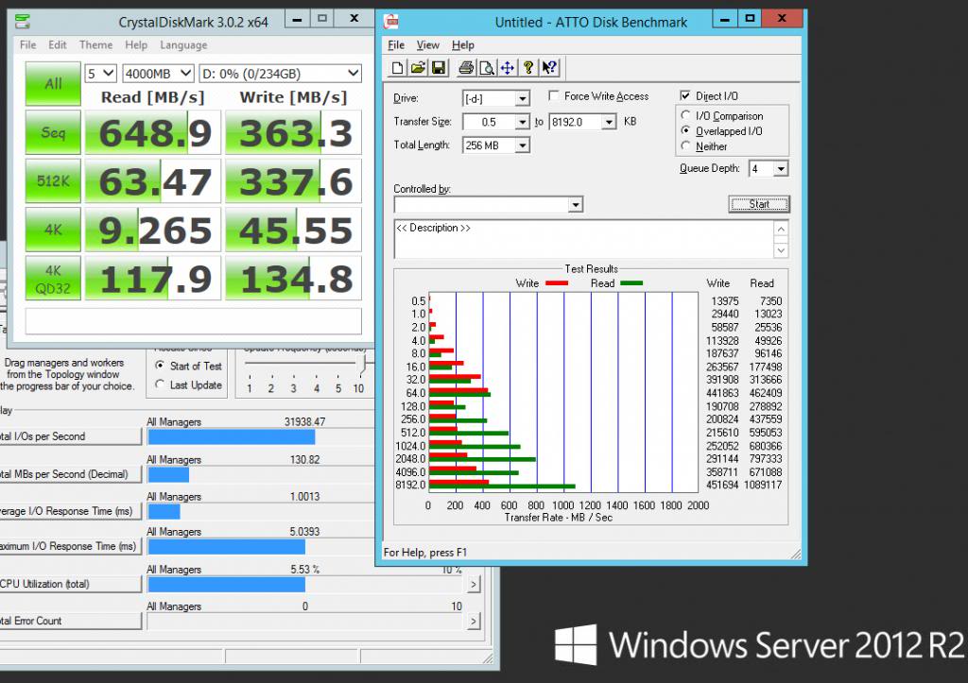This screenshot has width=968, height=683.
Task: Open CrystalDiskMark Edit menu
Action: [x=58, y=45]
